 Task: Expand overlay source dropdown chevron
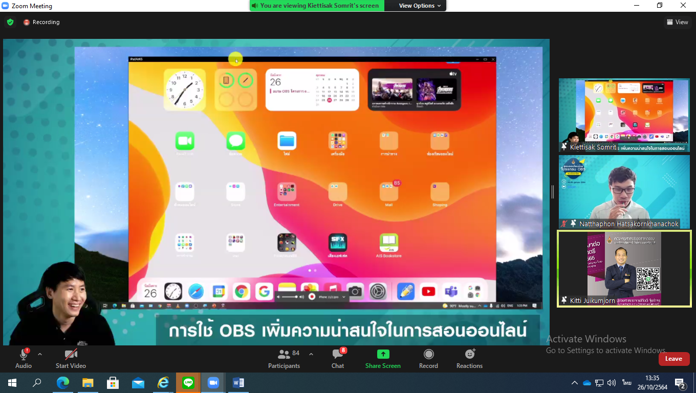pyautogui.click(x=344, y=297)
